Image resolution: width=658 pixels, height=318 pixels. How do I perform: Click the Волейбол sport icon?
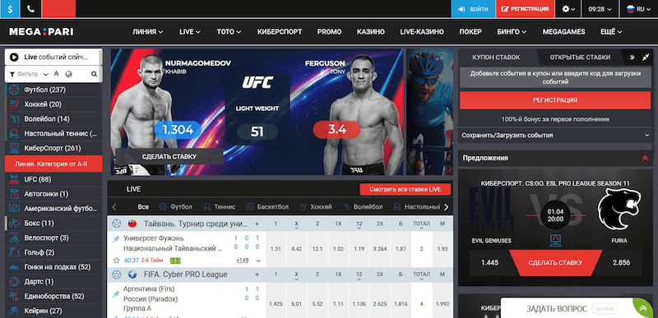click(x=14, y=119)
